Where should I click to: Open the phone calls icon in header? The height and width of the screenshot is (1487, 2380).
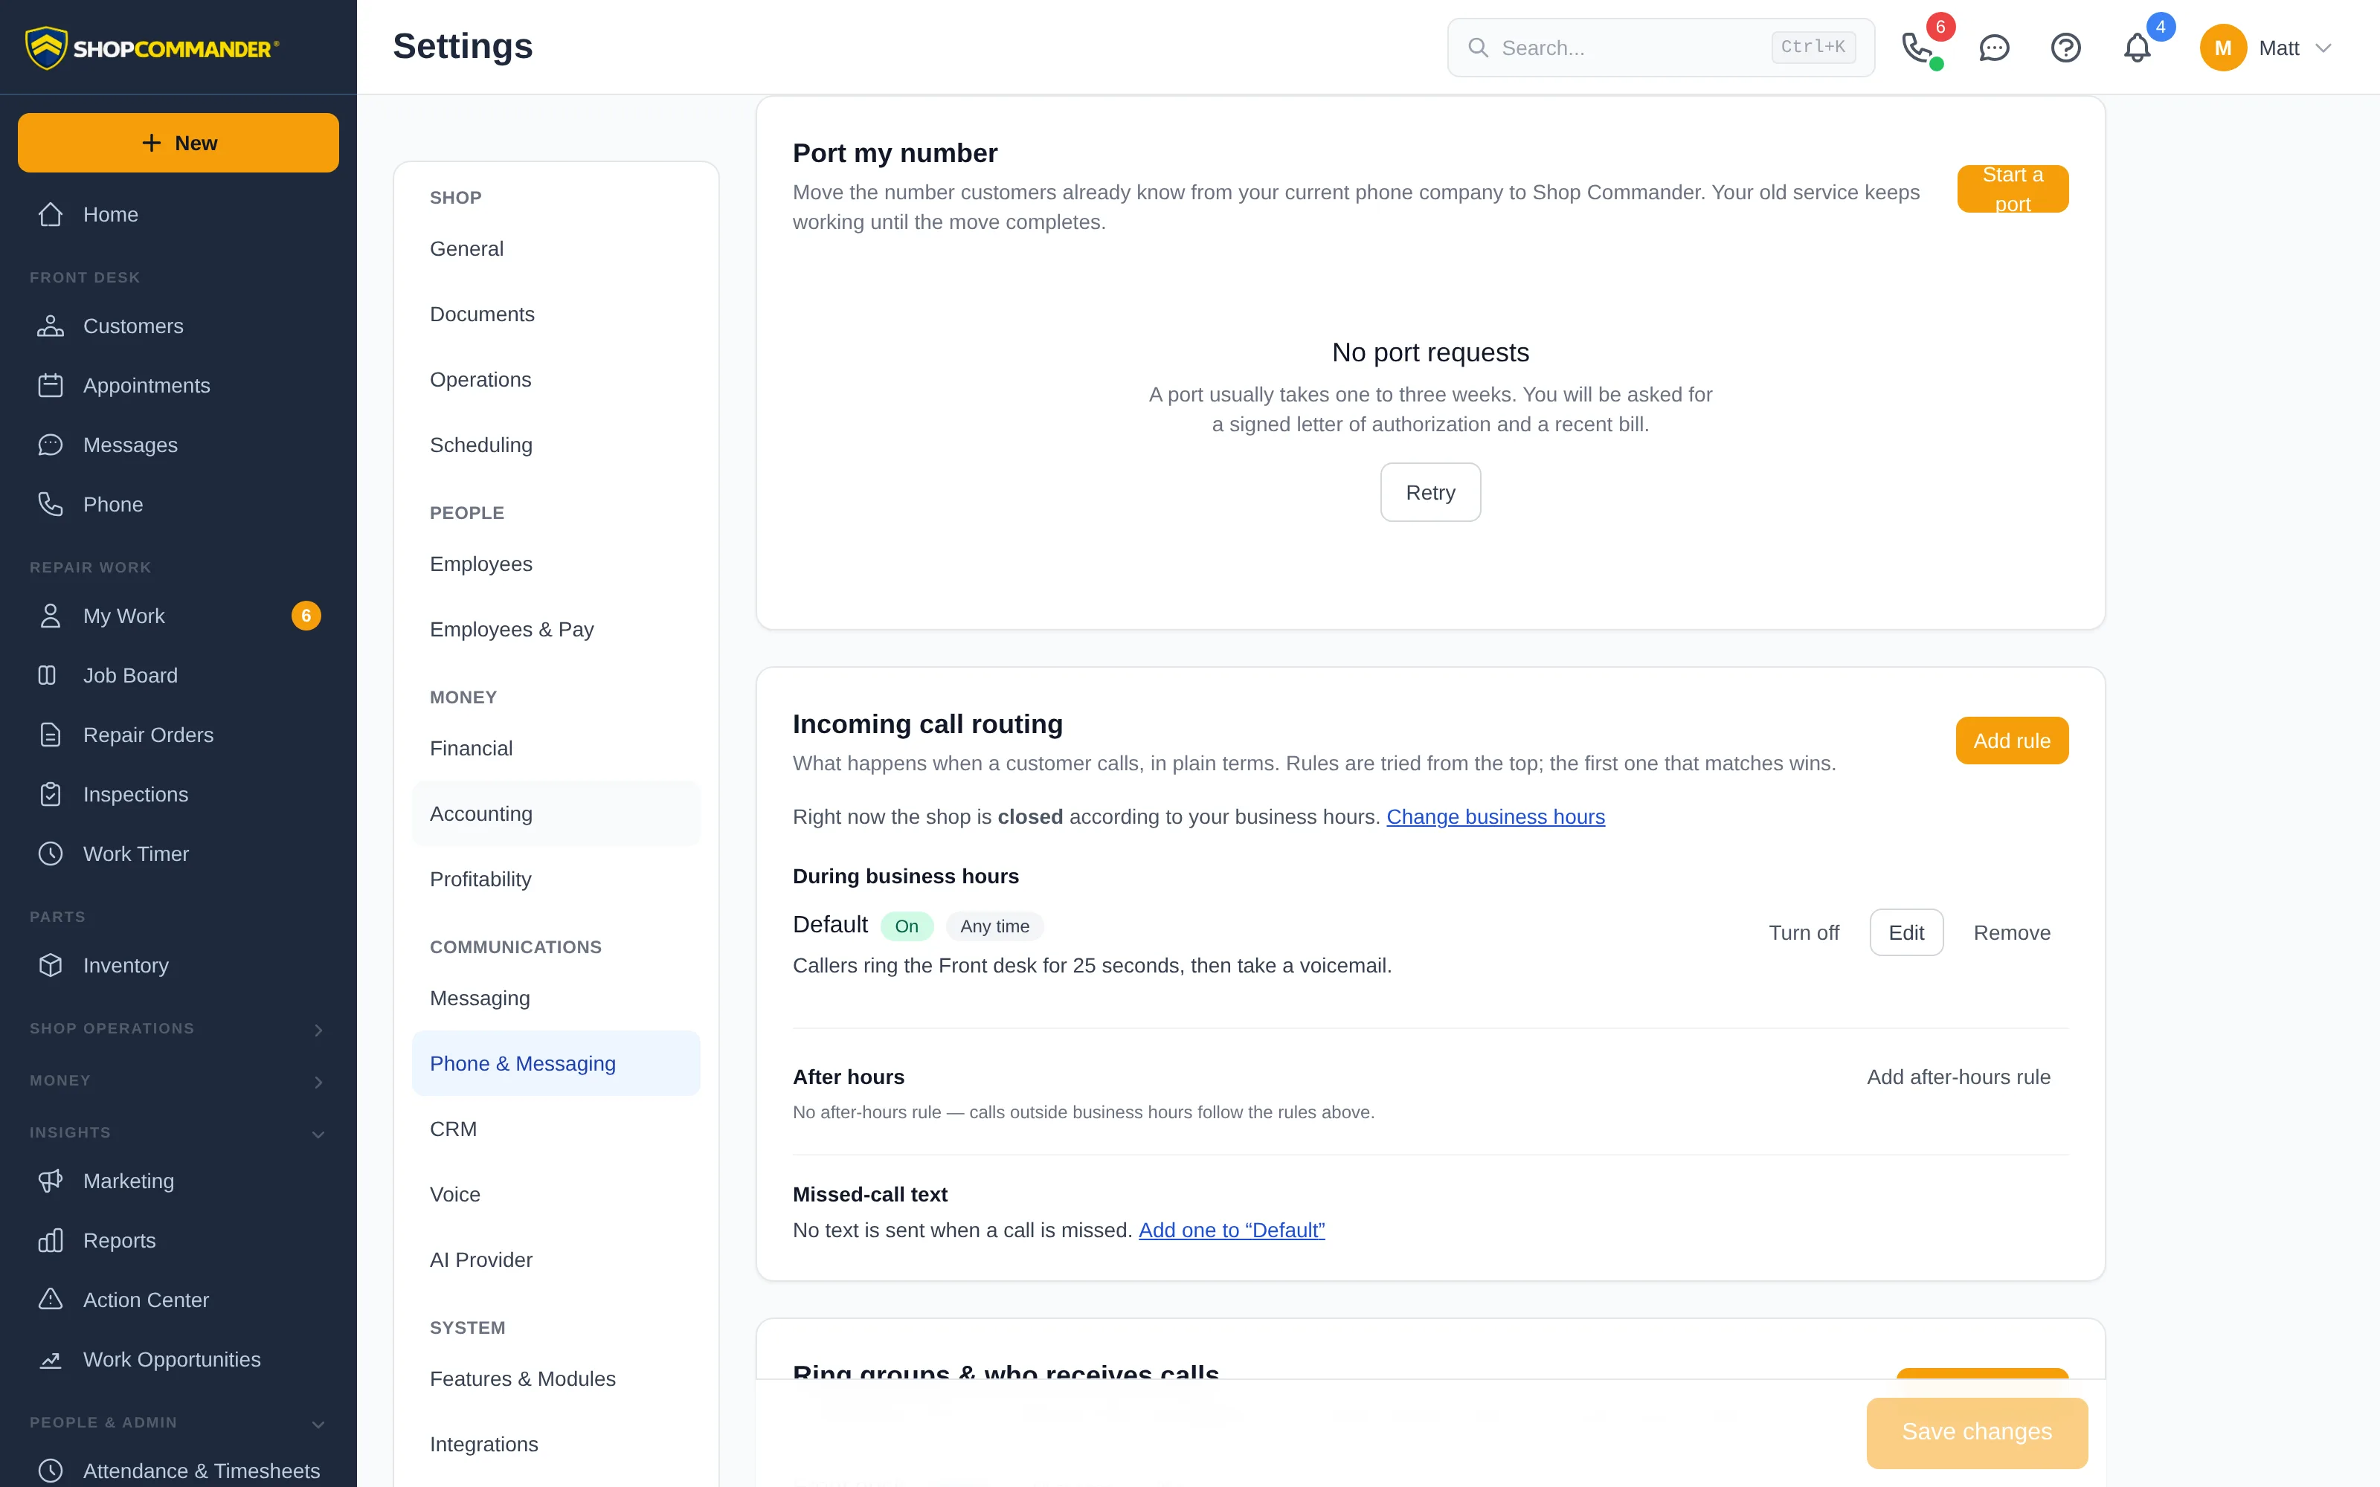pos(1918,47)
